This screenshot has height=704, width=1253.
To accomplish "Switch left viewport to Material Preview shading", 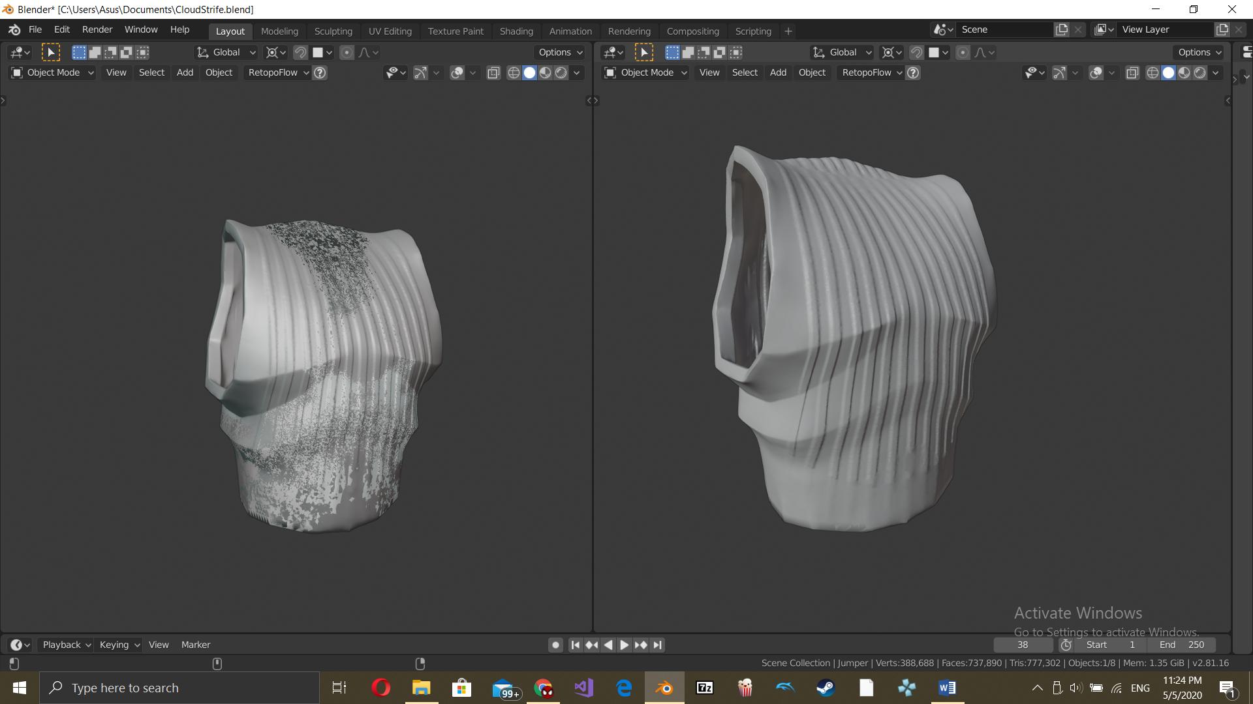I will click(x=545, y=72).
